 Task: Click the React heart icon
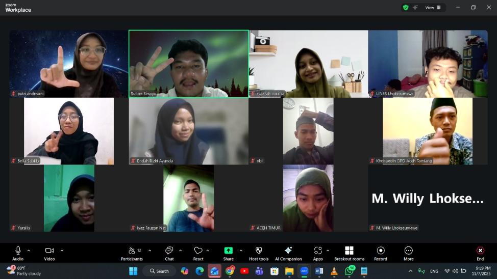tap(198, 250)
